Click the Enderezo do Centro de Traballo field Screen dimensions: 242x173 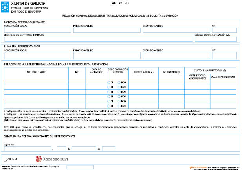point(98,39)
